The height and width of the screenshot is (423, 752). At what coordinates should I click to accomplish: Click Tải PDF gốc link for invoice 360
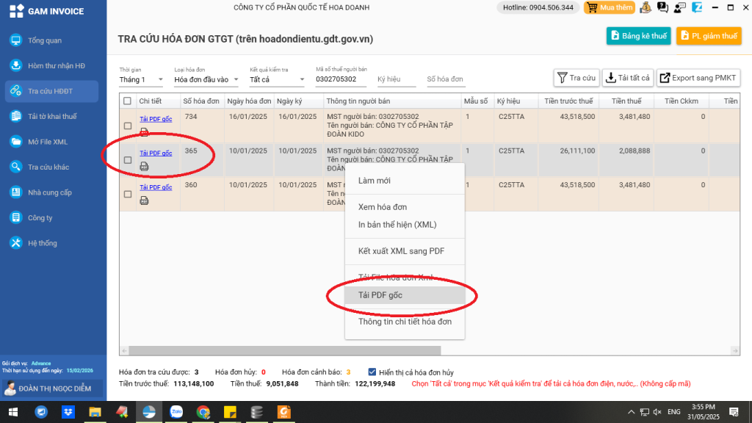156,187
